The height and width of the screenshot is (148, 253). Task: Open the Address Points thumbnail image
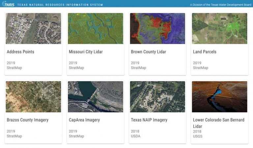(33, 29)
